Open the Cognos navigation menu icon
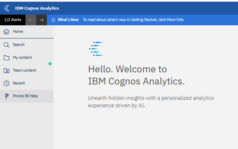 tap(7, 8)
